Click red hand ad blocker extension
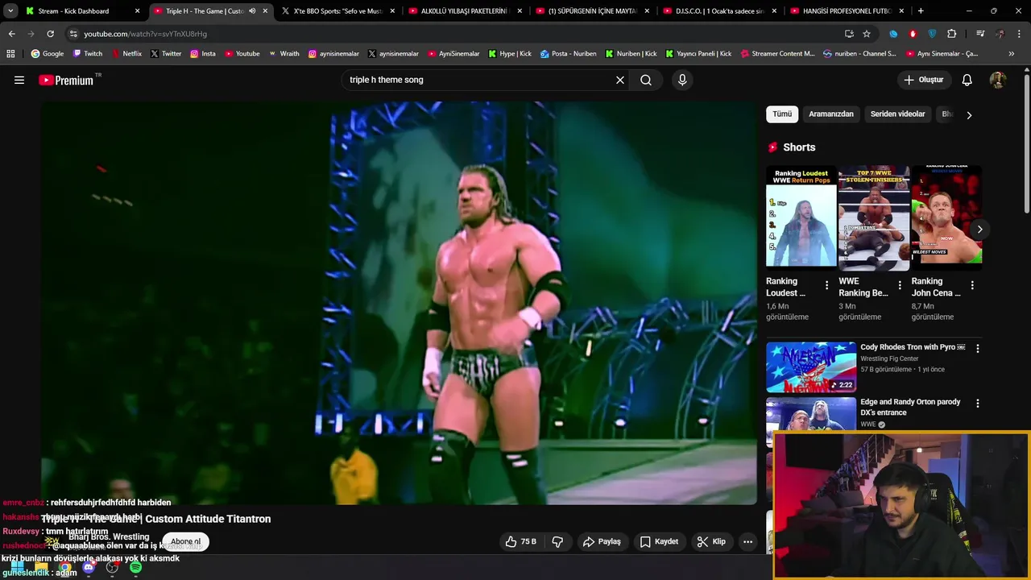This screenshot has height=580, width=1031. (913, 34)
